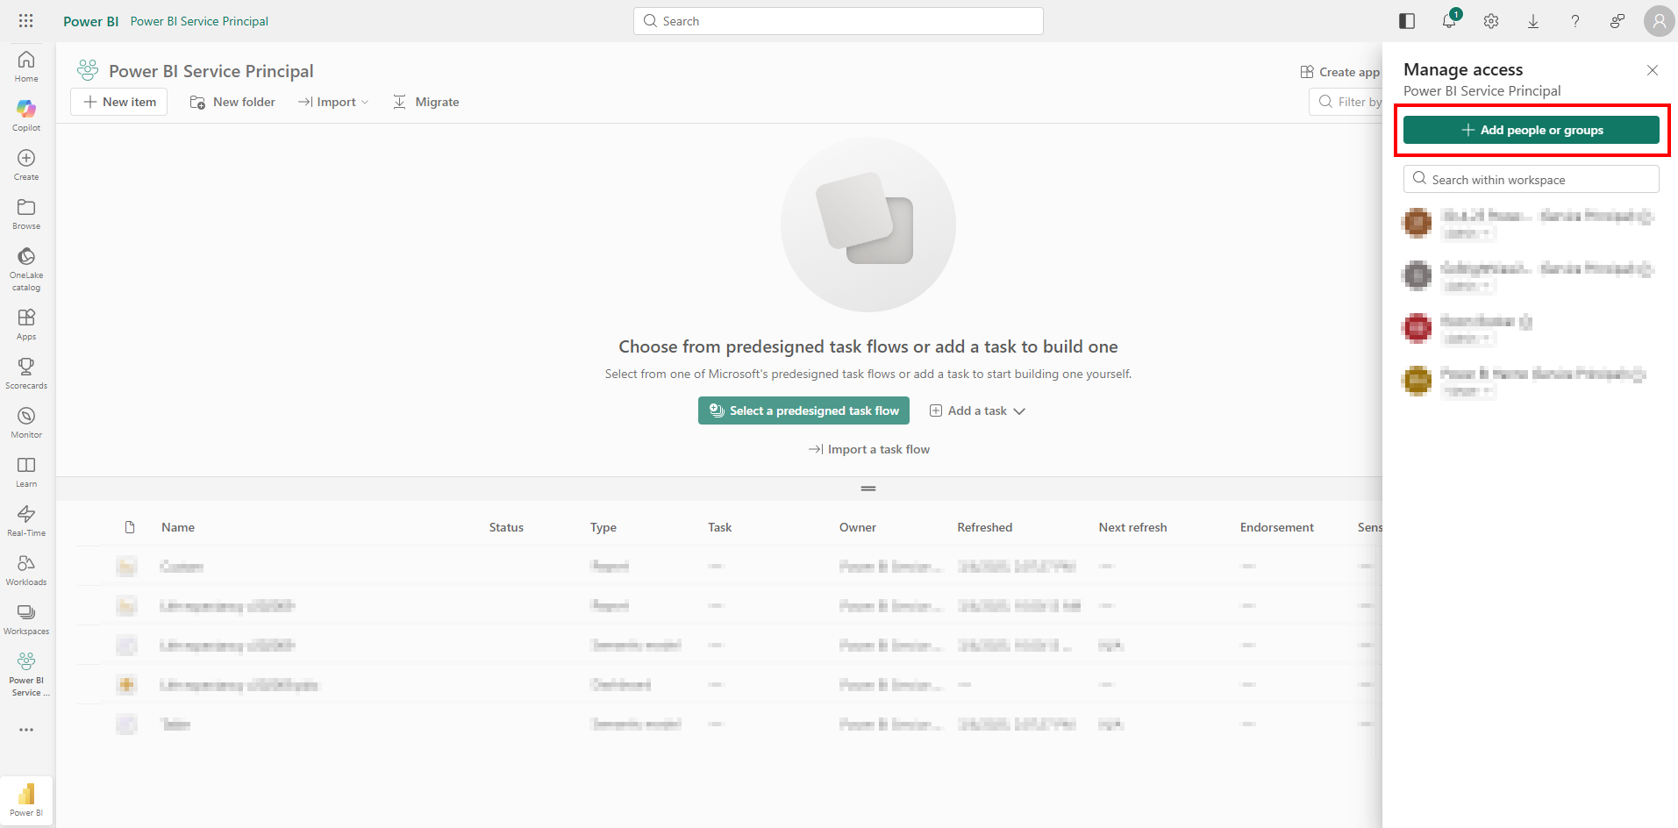Open the more options ellipsis in sidebar

[26, 730]
